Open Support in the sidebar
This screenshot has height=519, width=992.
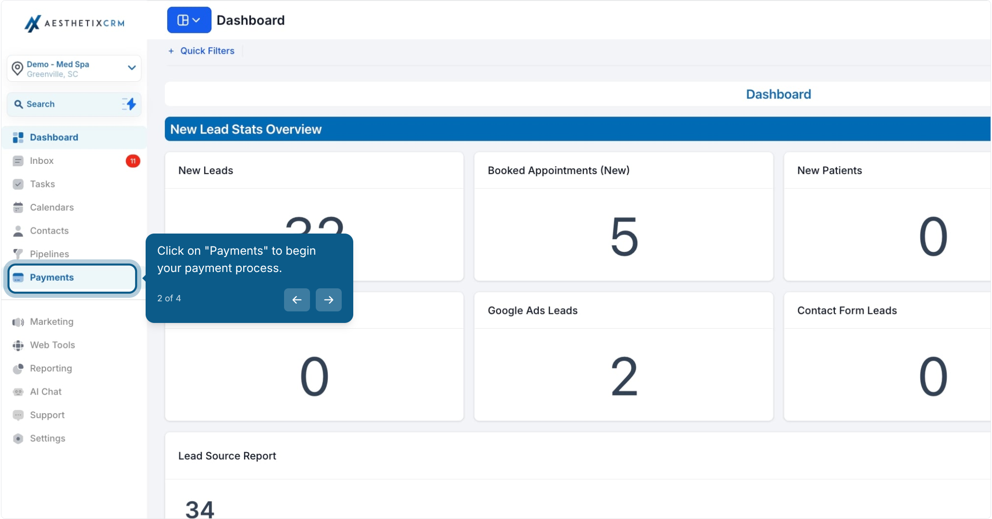(74, 415)
